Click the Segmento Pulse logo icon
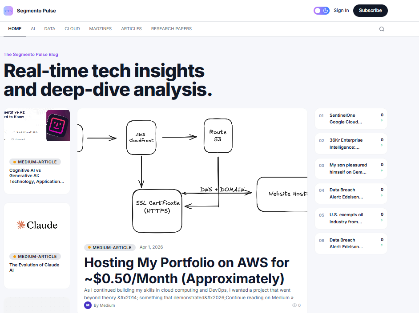Screen dimensions: 419x313 [8, 11]
